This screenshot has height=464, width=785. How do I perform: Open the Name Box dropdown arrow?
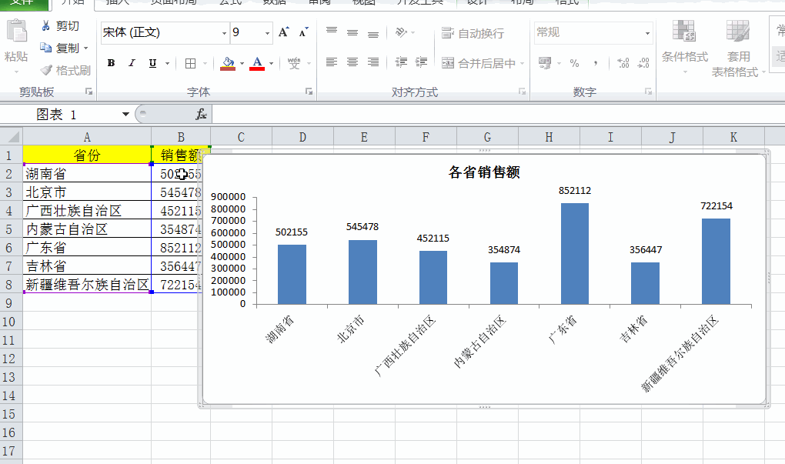click(x=125, y=115)
